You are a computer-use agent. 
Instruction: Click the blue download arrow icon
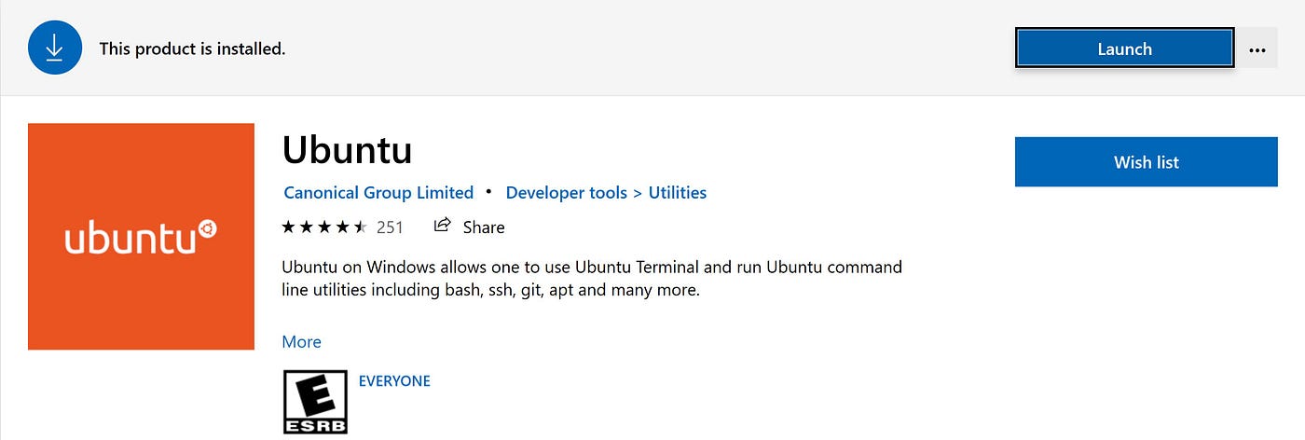(55, 48)
